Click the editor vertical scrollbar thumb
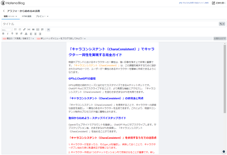Image resolution: width=227 pixels, height=155 pixels. 225,79
